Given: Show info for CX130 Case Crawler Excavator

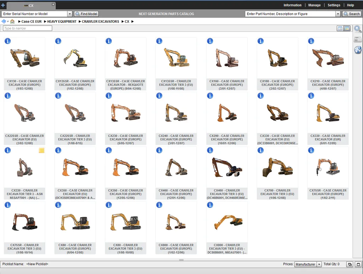Looking at the screenshot, I should click(x=8, y=41).
